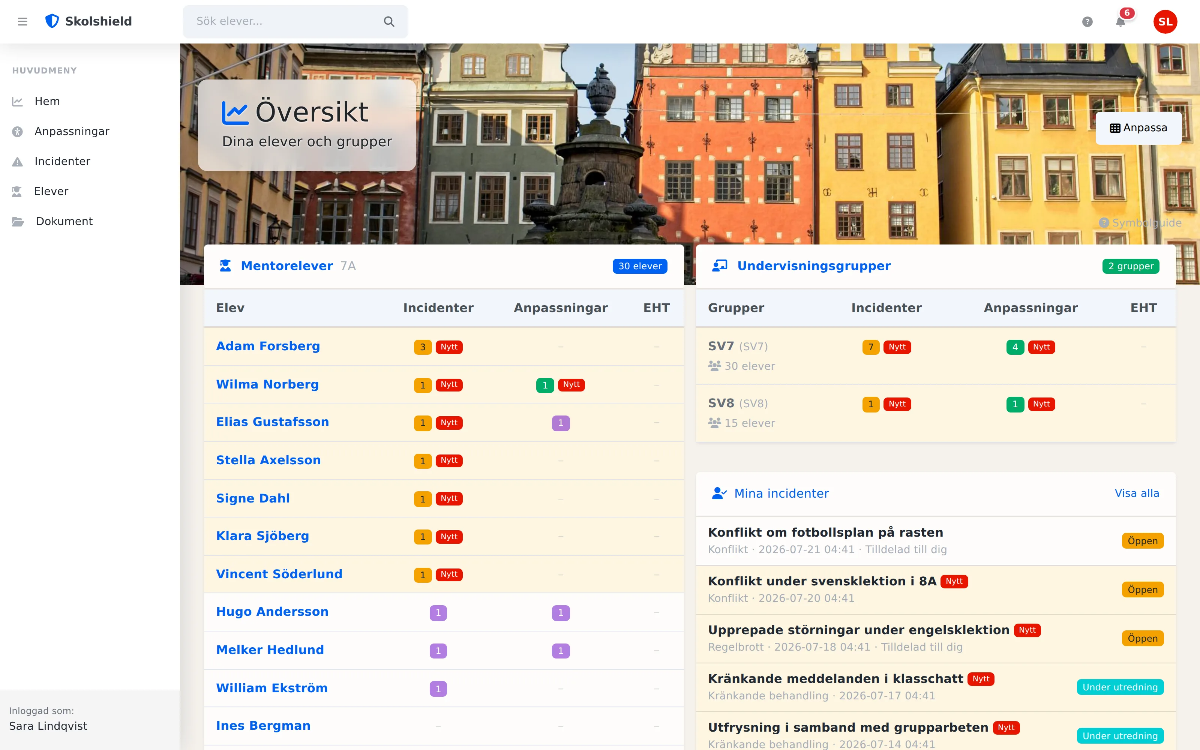
Task: Click the Mentorelever student icon
Action: point(226,266)
